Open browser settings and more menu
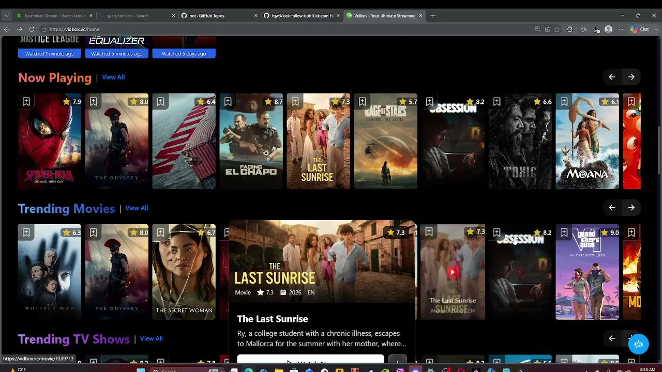The height and width of the screenshot is (372, 662). tap(621, 29)
